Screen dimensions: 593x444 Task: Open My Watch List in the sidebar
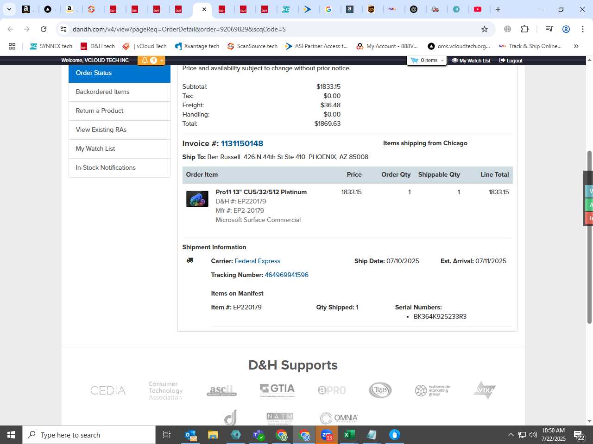(x=120, y=149)
